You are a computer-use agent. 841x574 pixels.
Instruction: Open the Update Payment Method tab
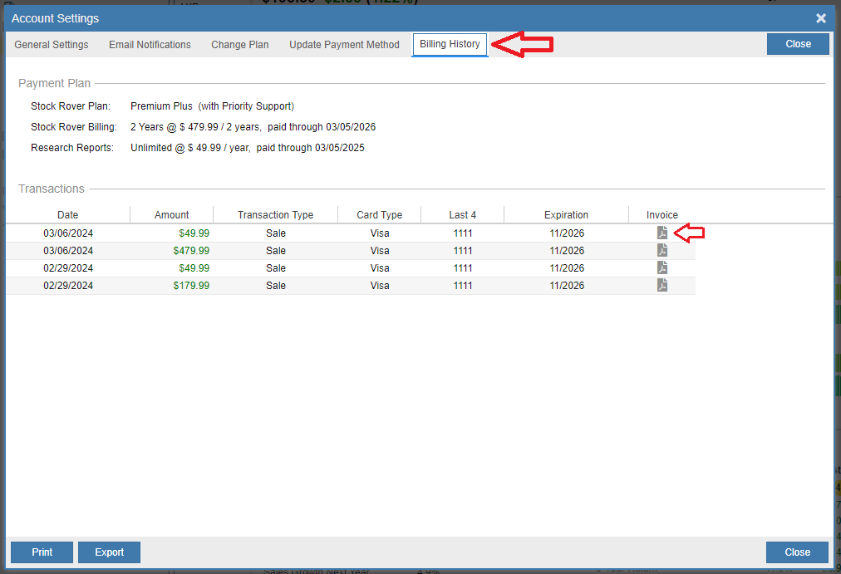click(x=344, y=45)
